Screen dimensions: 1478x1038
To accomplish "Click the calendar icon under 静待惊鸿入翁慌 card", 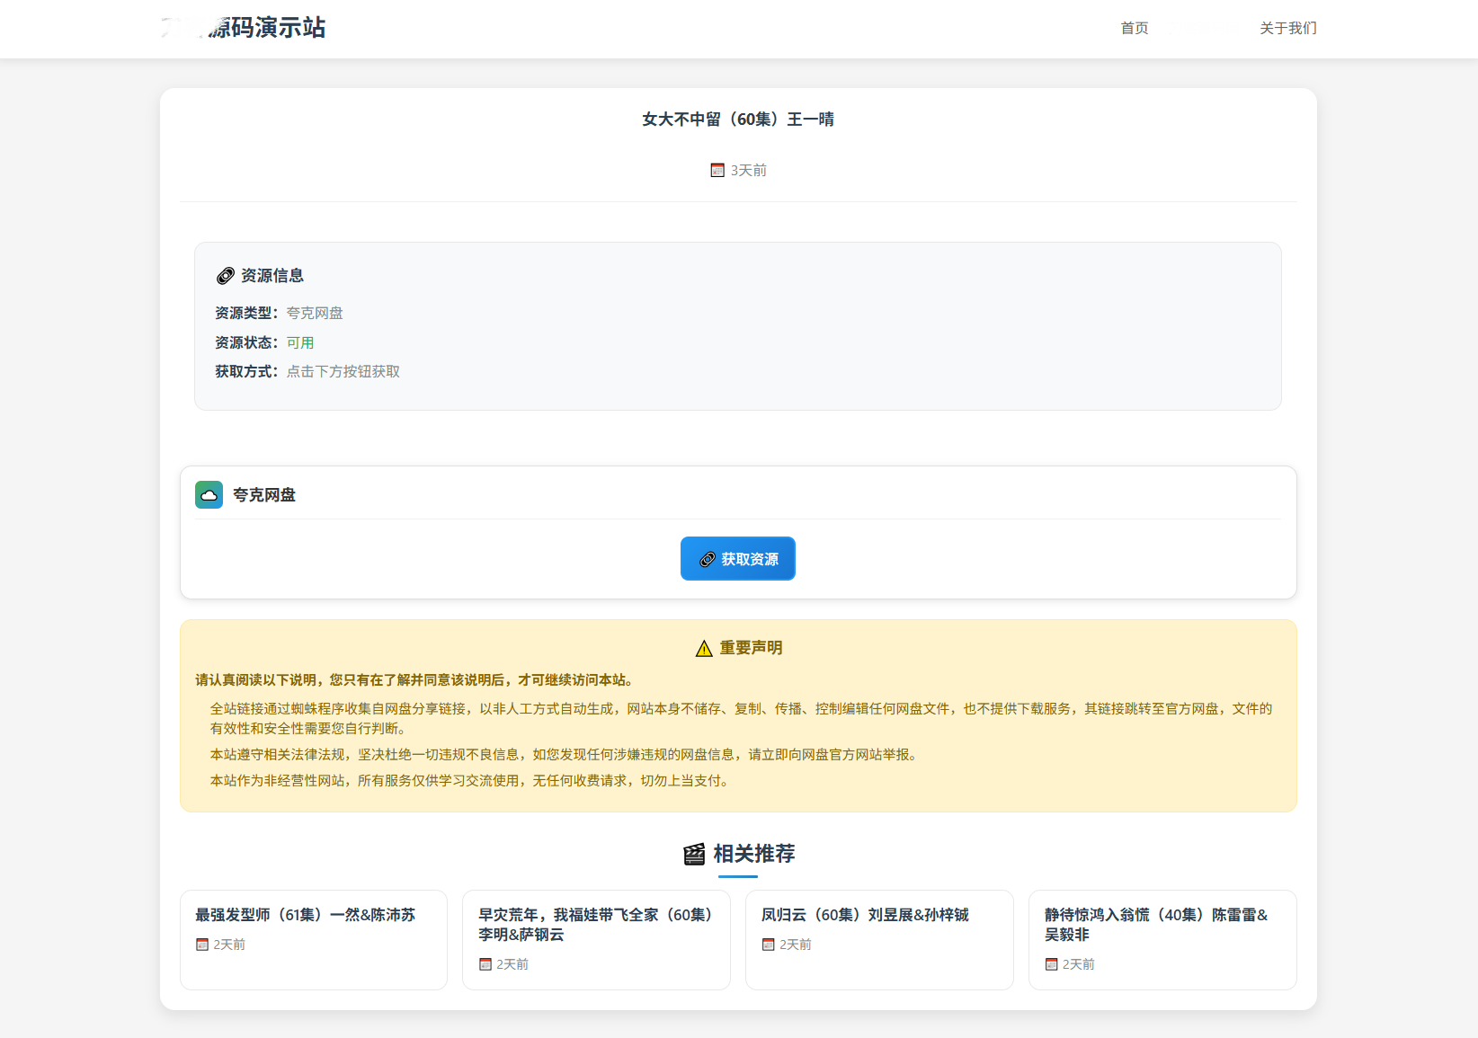I will pos(1051,964).
